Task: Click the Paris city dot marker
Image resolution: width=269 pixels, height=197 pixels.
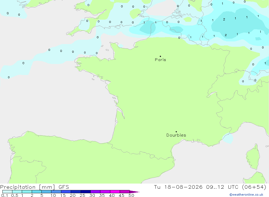Action: click(160, 56)
